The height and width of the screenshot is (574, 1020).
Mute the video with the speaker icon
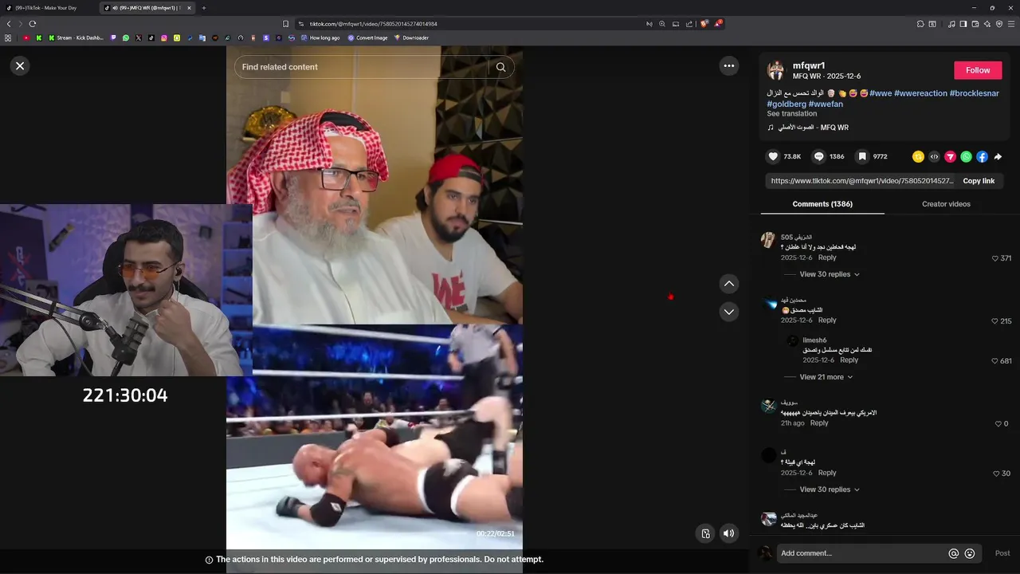(x=728, y=533)
